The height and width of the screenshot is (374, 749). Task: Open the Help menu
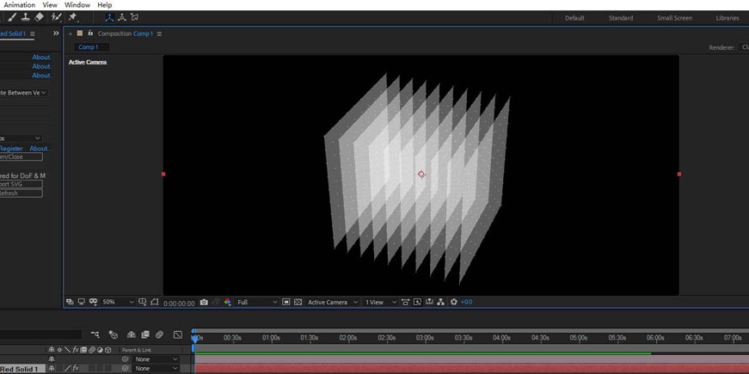104,5
